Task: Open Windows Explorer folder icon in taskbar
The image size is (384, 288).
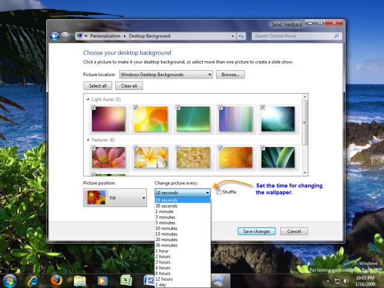Action: point(80,280)
